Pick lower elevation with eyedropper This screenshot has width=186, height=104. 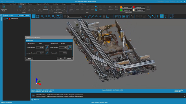coord(47,48)
